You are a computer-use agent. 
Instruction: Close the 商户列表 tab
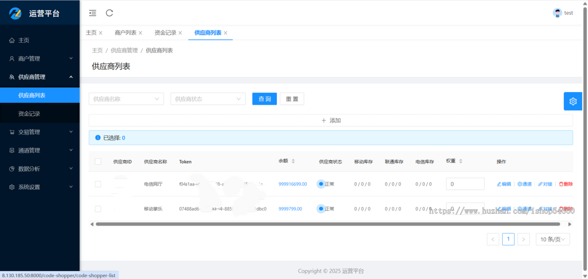tap(140, 33)
